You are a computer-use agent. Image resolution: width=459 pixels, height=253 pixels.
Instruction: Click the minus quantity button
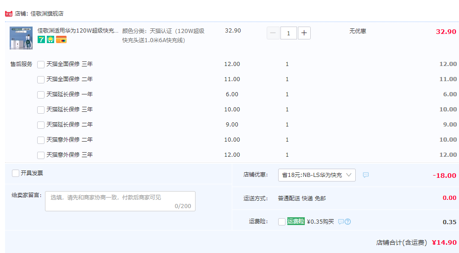(273, 33)
